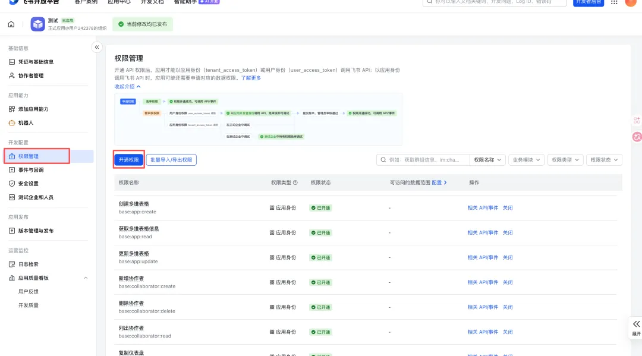The height and width of the screenshot is (356, 642).
Task: Open 相关 API/事件 for 删除协作者
Action: pos(483,307)
